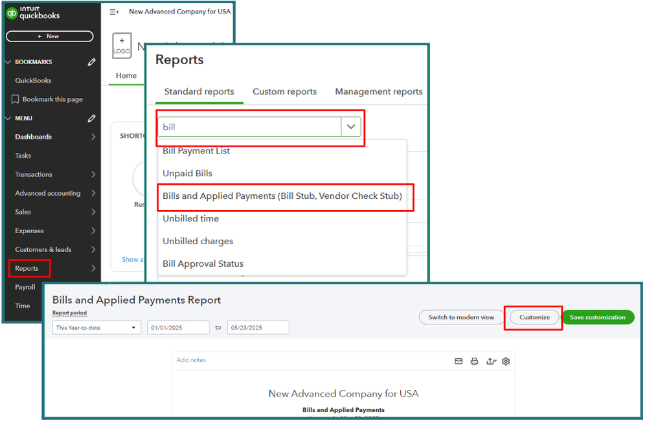The width and height of the screenshot is (647, 423).
Task: Expand Transactions submenu arrow
Action: click(x=93, y=174)
